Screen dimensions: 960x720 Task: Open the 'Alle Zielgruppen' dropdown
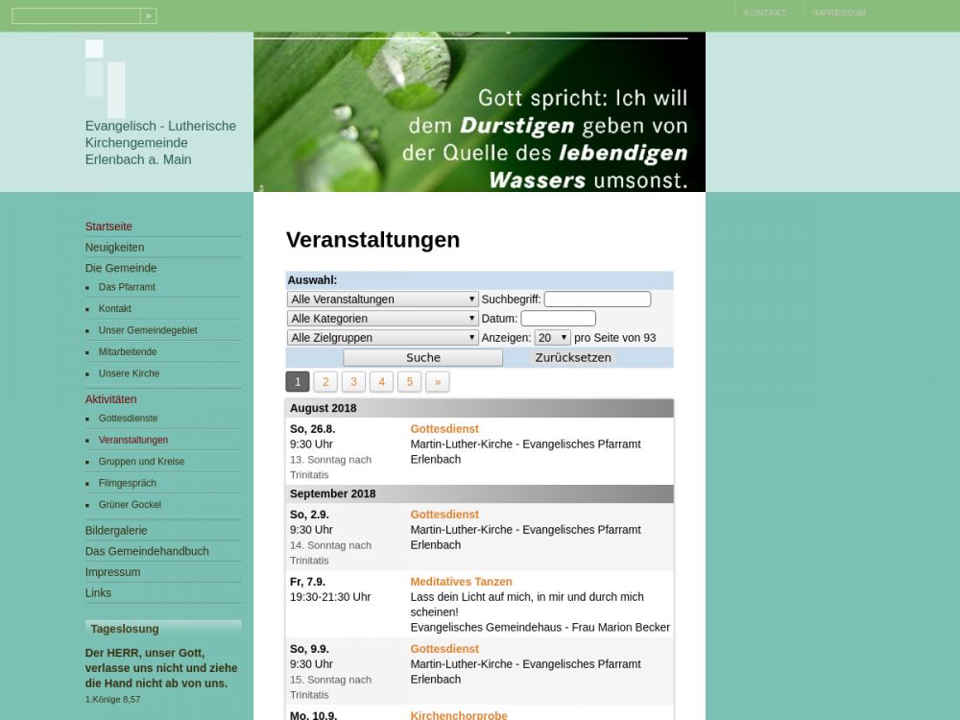pos(382,338)
